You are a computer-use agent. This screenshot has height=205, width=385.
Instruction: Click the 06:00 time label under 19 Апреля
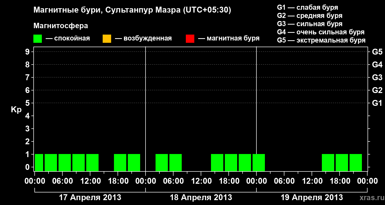284,181
